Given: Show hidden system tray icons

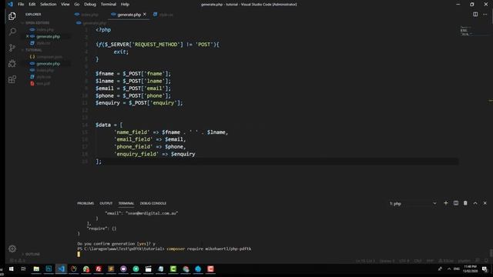Looking at the screenshot, I should [449, 269].
